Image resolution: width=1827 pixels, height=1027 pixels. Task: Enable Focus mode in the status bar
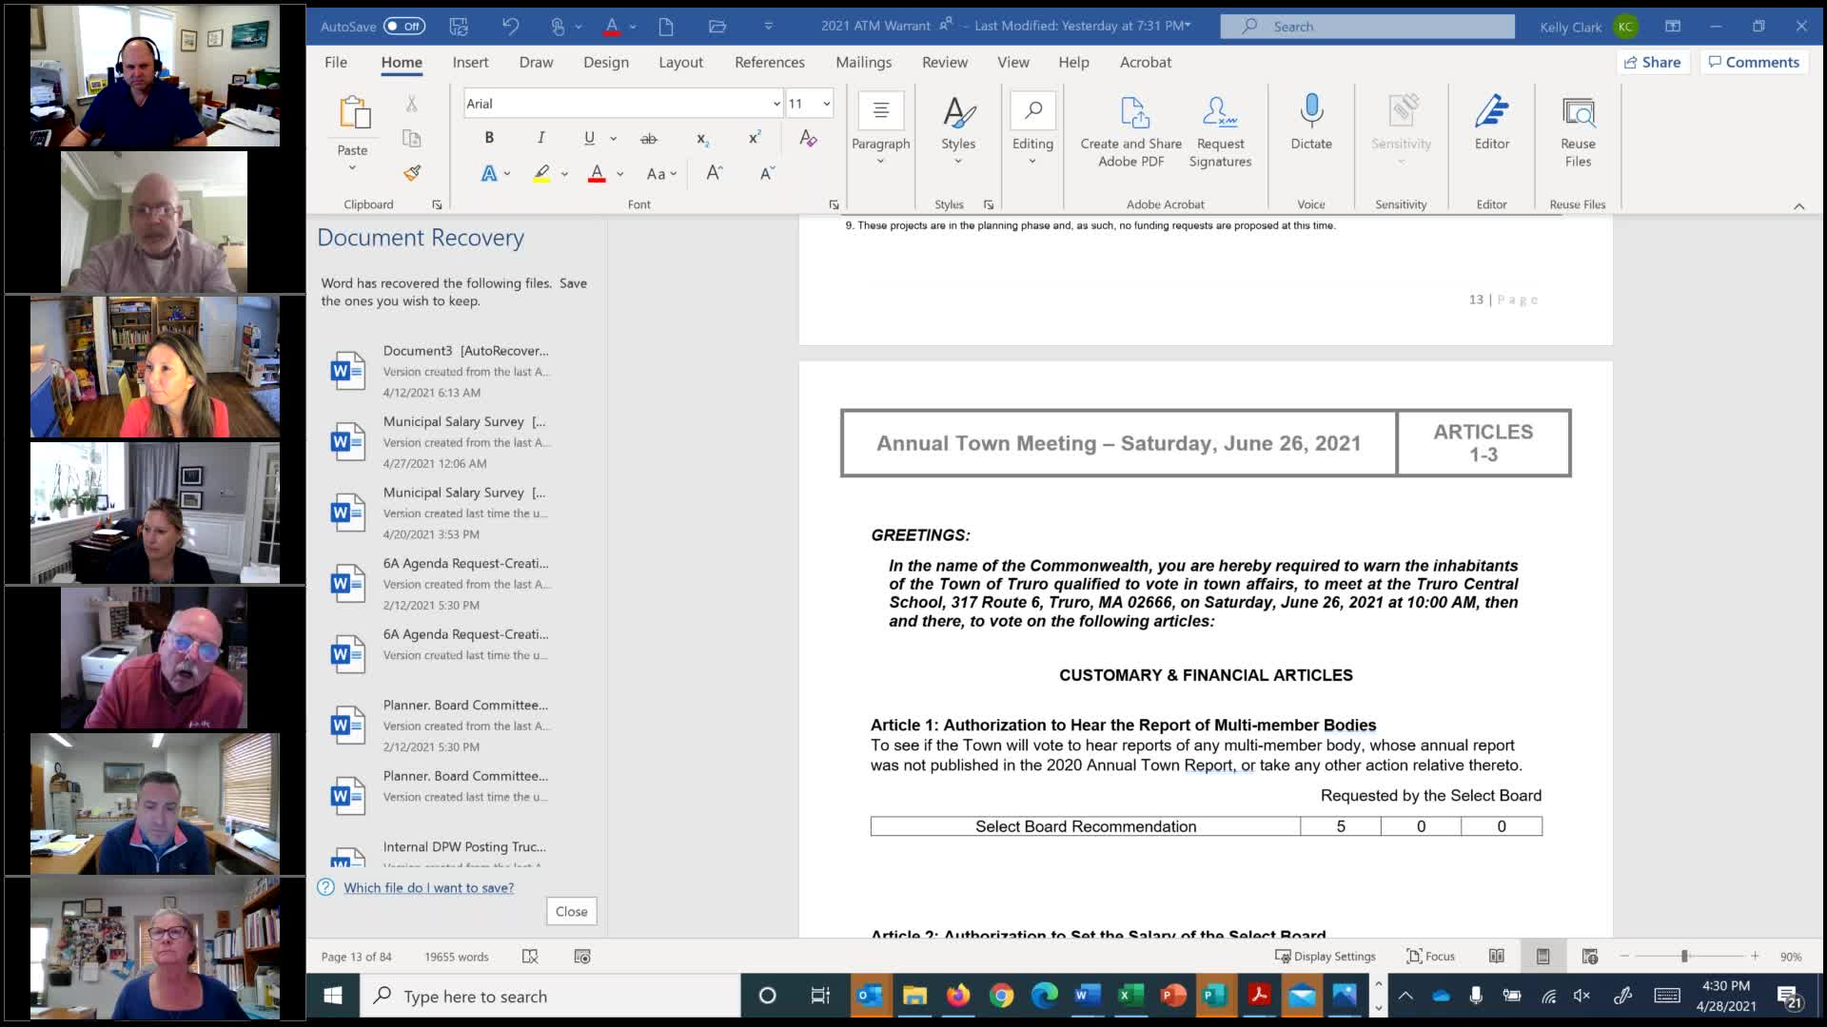(1429, 957)
